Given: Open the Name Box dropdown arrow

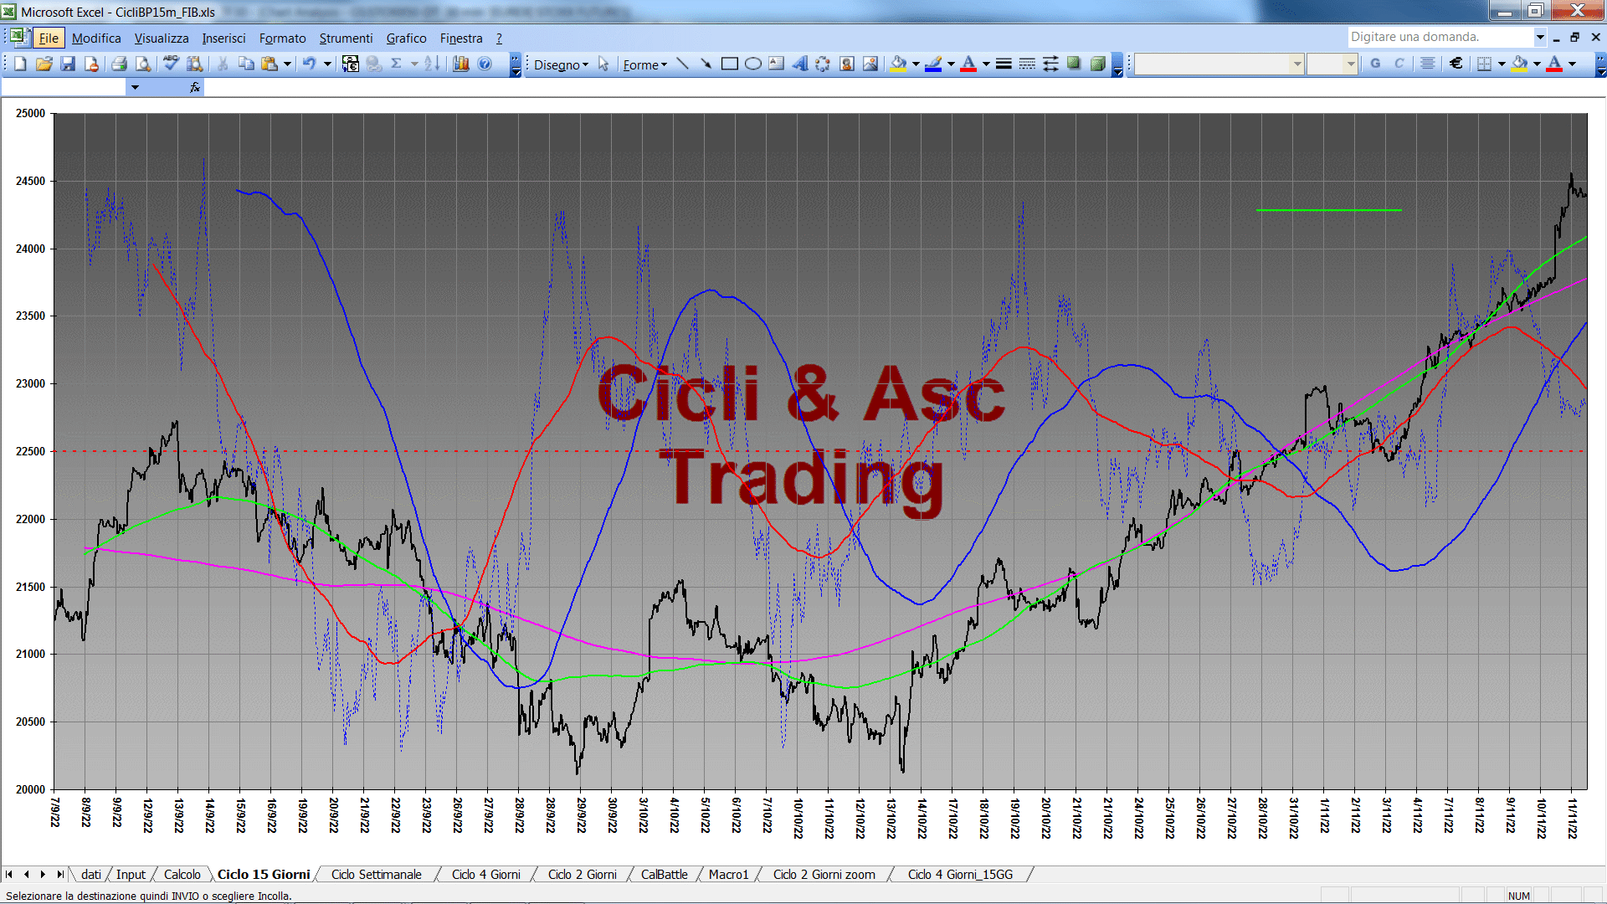Looking at the screenshot, I should (135, 87).
